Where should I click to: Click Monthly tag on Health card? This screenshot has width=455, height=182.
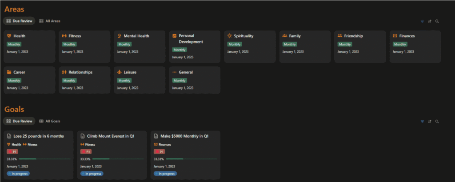(14, 44)
